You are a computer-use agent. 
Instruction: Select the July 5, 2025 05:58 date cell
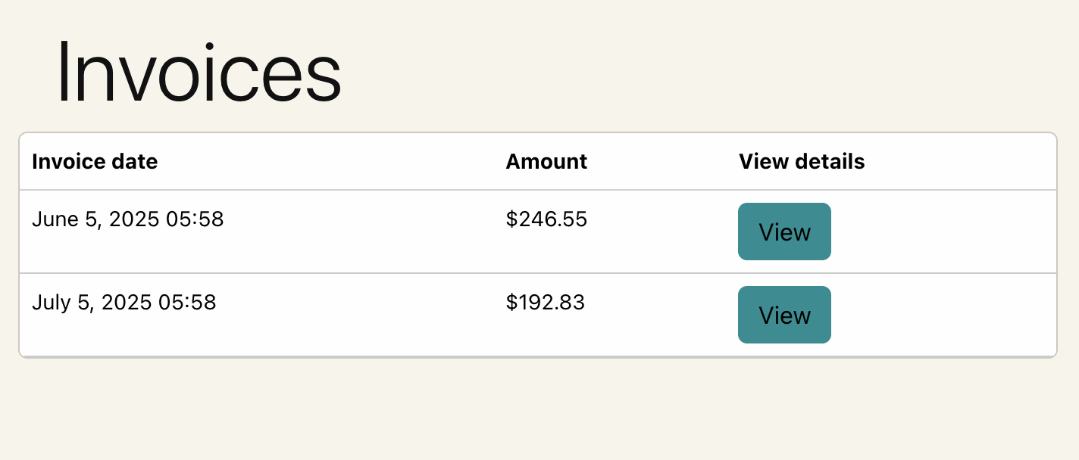124,303
